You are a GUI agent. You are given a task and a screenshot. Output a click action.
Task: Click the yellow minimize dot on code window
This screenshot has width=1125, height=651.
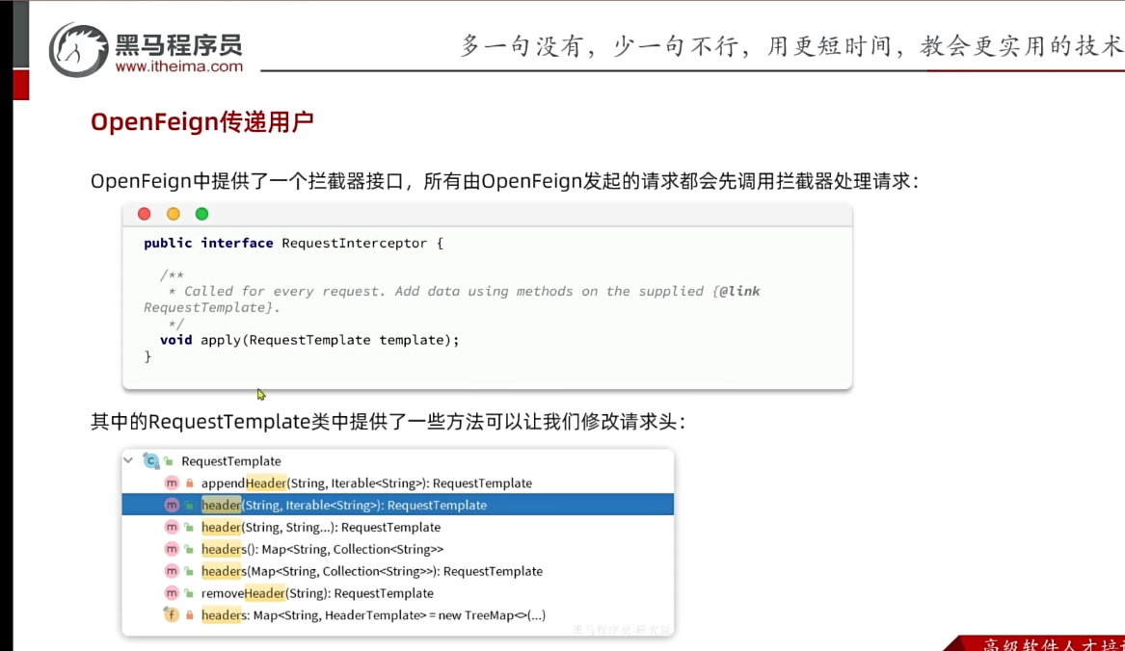(174, 214)
